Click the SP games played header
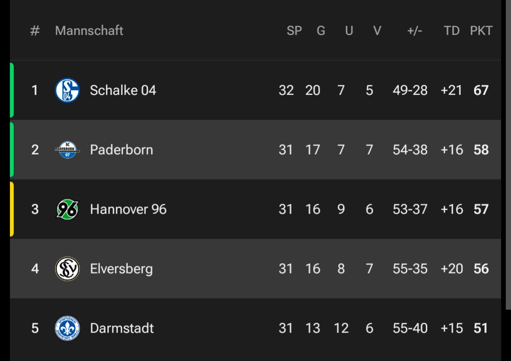The image size is (511, 361). point(294,31)
